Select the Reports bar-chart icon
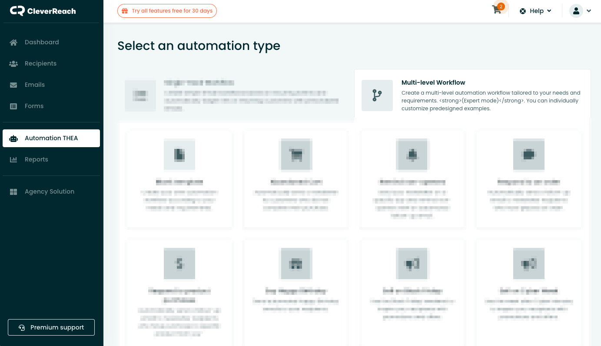Viewport: 601px width, 346px height. [13, 159]
